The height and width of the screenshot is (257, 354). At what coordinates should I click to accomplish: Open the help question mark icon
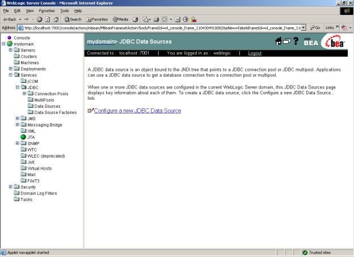[296, 41]
